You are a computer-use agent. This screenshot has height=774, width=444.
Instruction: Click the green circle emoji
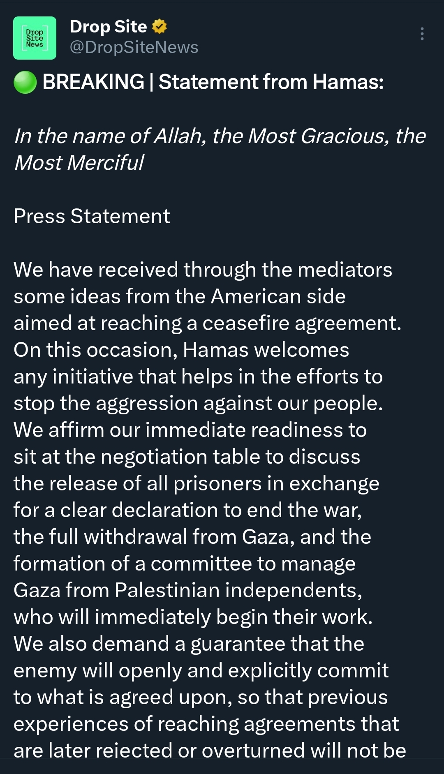(x=25, y=82)
